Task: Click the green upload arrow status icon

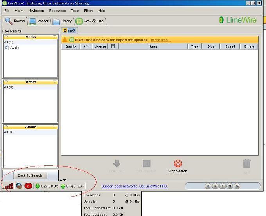Action: [63, 186]
